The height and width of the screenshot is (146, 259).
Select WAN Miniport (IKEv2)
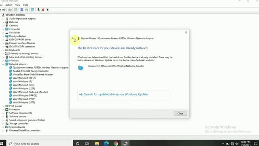pos(24,78)
